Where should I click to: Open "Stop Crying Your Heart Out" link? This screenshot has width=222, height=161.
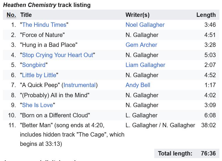[x=58, y=55]
